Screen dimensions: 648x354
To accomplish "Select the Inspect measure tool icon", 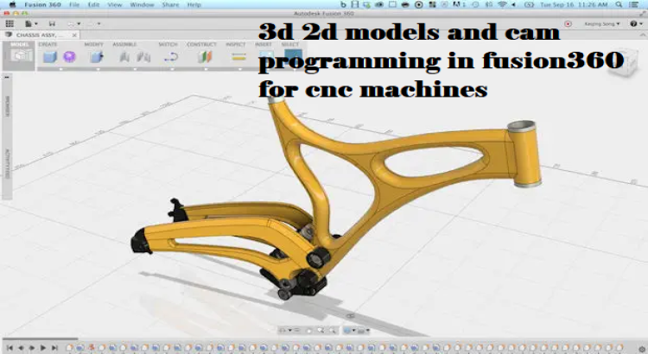I will [x=238, y=57].
